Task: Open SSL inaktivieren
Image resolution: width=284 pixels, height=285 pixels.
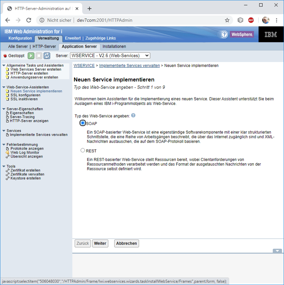Action: (x=24, y=99)
